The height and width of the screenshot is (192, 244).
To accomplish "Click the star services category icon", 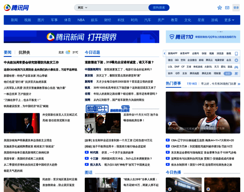I will point(236,60).
